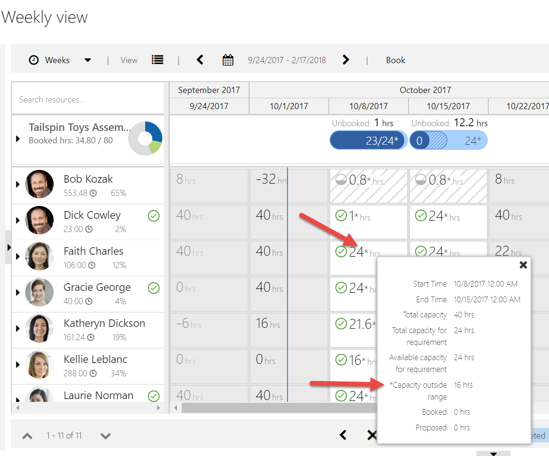The width and height of the screenshot is (549, 456).
Task: Go to previous page with up chevron
Action: coord(28,436)
